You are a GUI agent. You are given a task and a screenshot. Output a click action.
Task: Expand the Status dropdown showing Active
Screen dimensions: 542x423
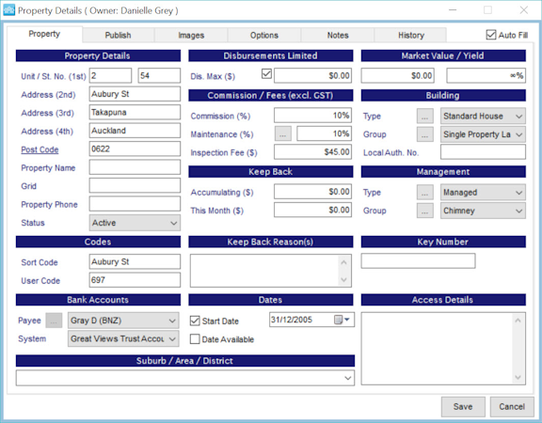(135, 223)
